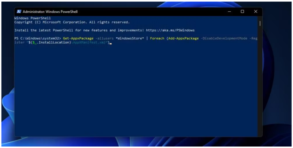Click the vertical scrollbar thumb
Viewport: 293px width, 148px height.
tap(260, 23)
